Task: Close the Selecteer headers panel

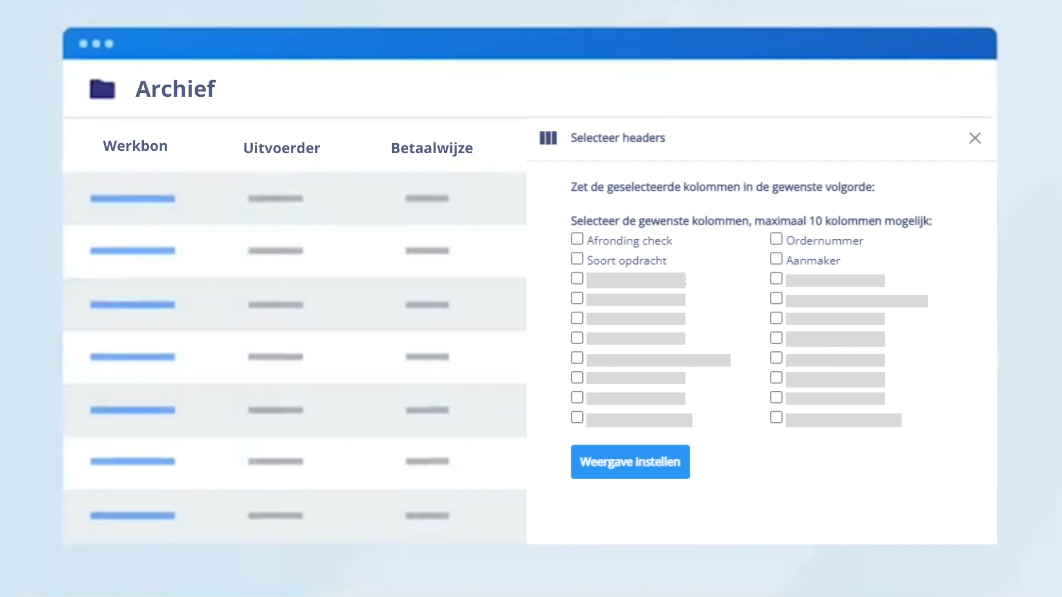Action: (975, 138)
